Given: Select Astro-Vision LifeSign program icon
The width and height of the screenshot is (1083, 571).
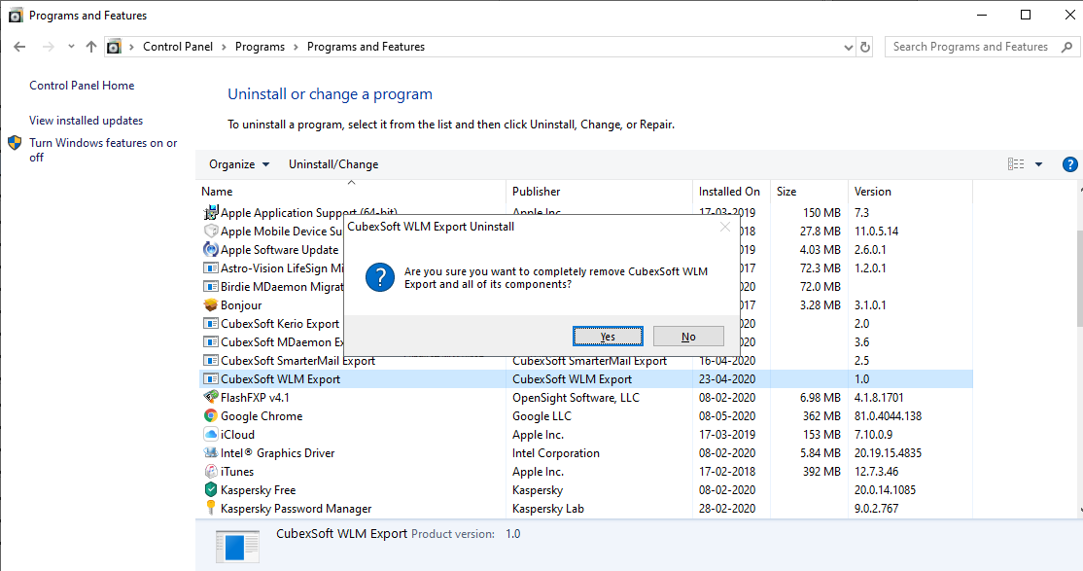Looking at the screenshot, I should click(211, 268).
